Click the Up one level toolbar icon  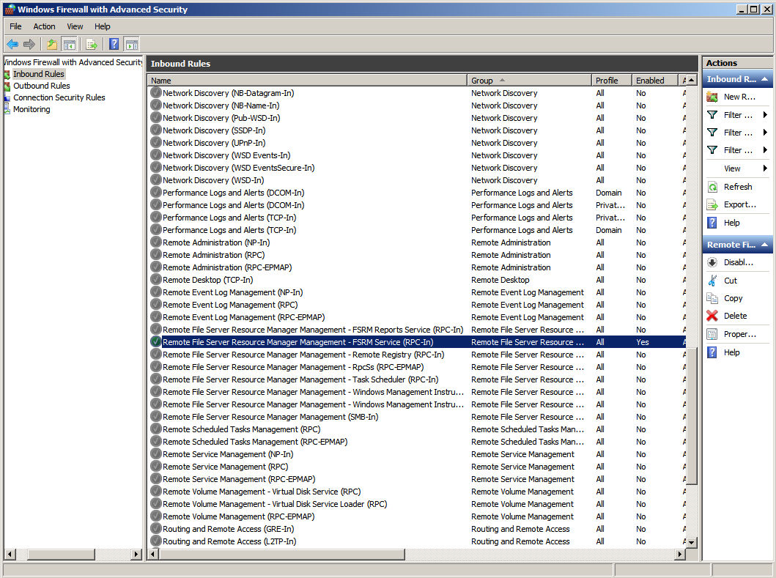tap(52, 45)
